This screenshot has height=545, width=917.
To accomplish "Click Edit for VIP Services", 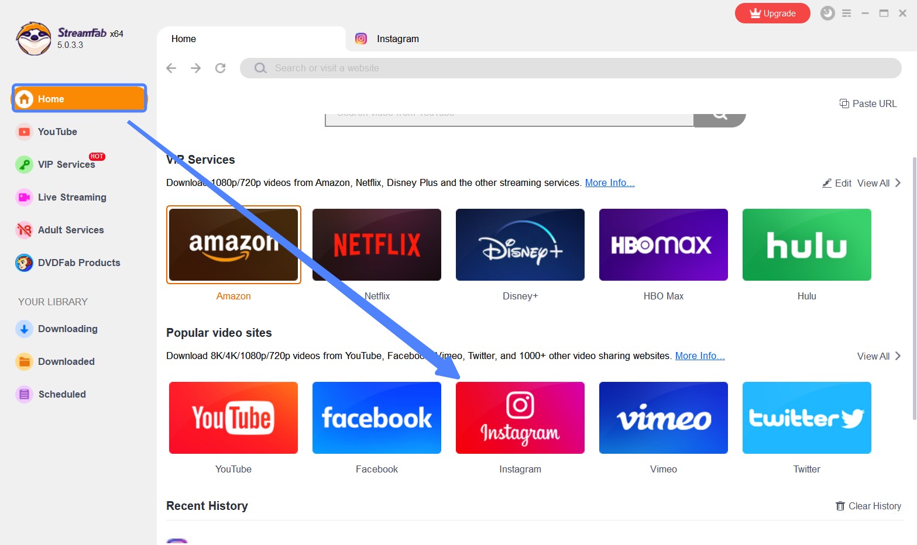I will point(837,183).
